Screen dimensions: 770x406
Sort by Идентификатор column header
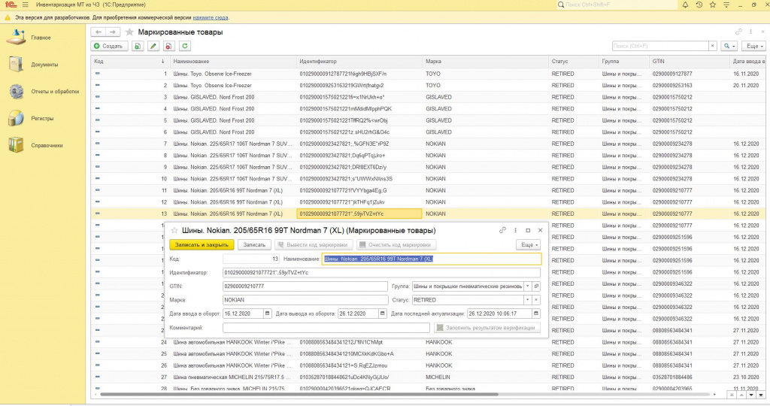pos(359,62)
